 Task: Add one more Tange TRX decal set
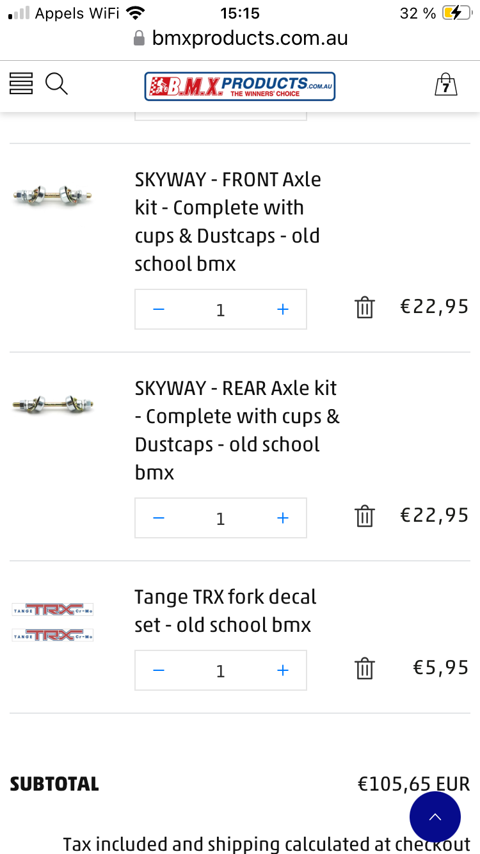tap(283, 670)
